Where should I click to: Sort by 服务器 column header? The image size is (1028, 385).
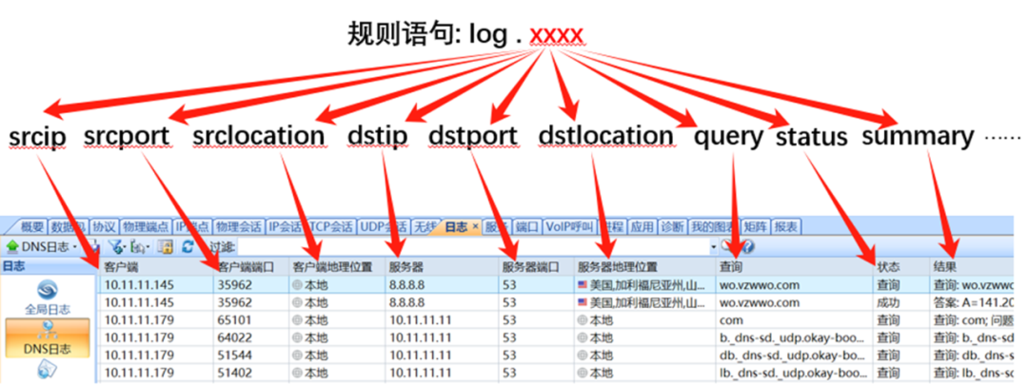442,266
